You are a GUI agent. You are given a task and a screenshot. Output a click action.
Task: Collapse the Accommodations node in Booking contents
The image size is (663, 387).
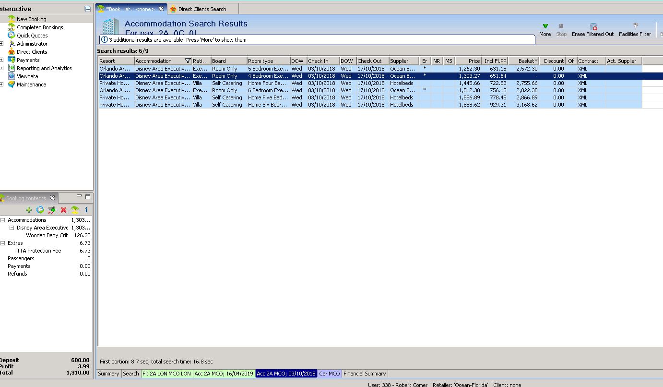[x=3, y=220]
